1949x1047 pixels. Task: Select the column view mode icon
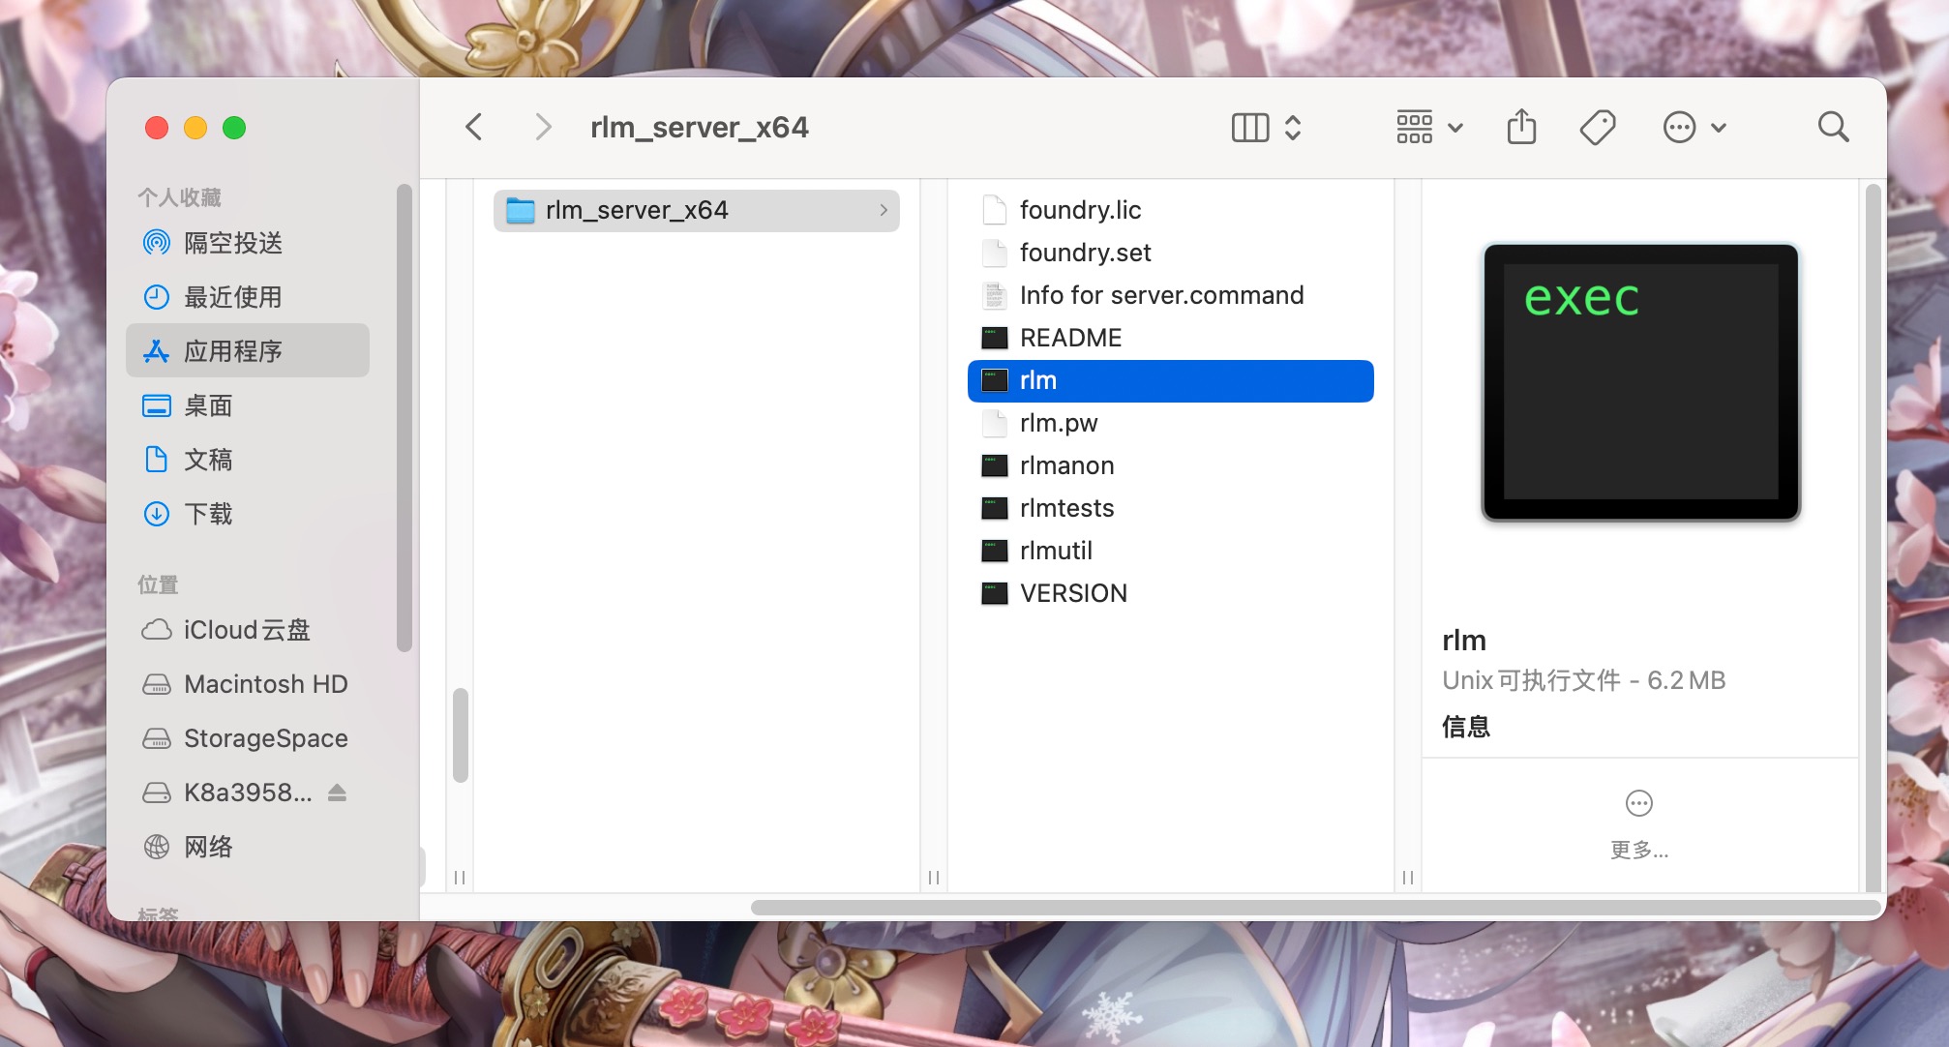click(x=1250, y=127)
